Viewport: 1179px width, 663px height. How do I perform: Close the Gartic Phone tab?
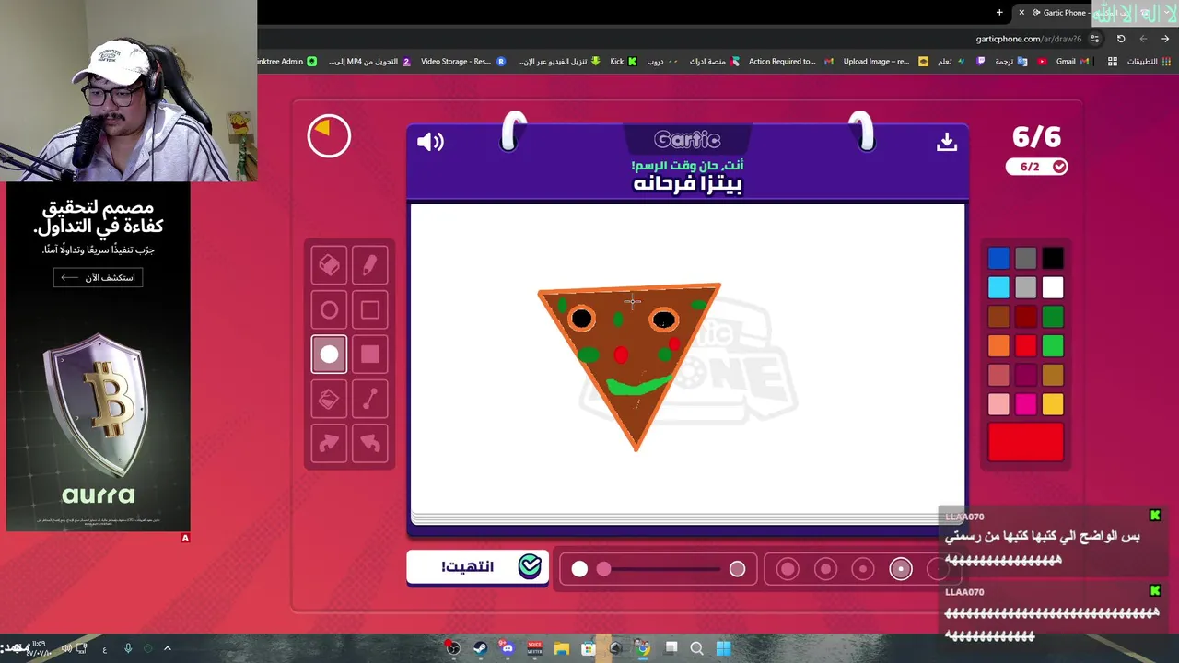[1021, 12]
